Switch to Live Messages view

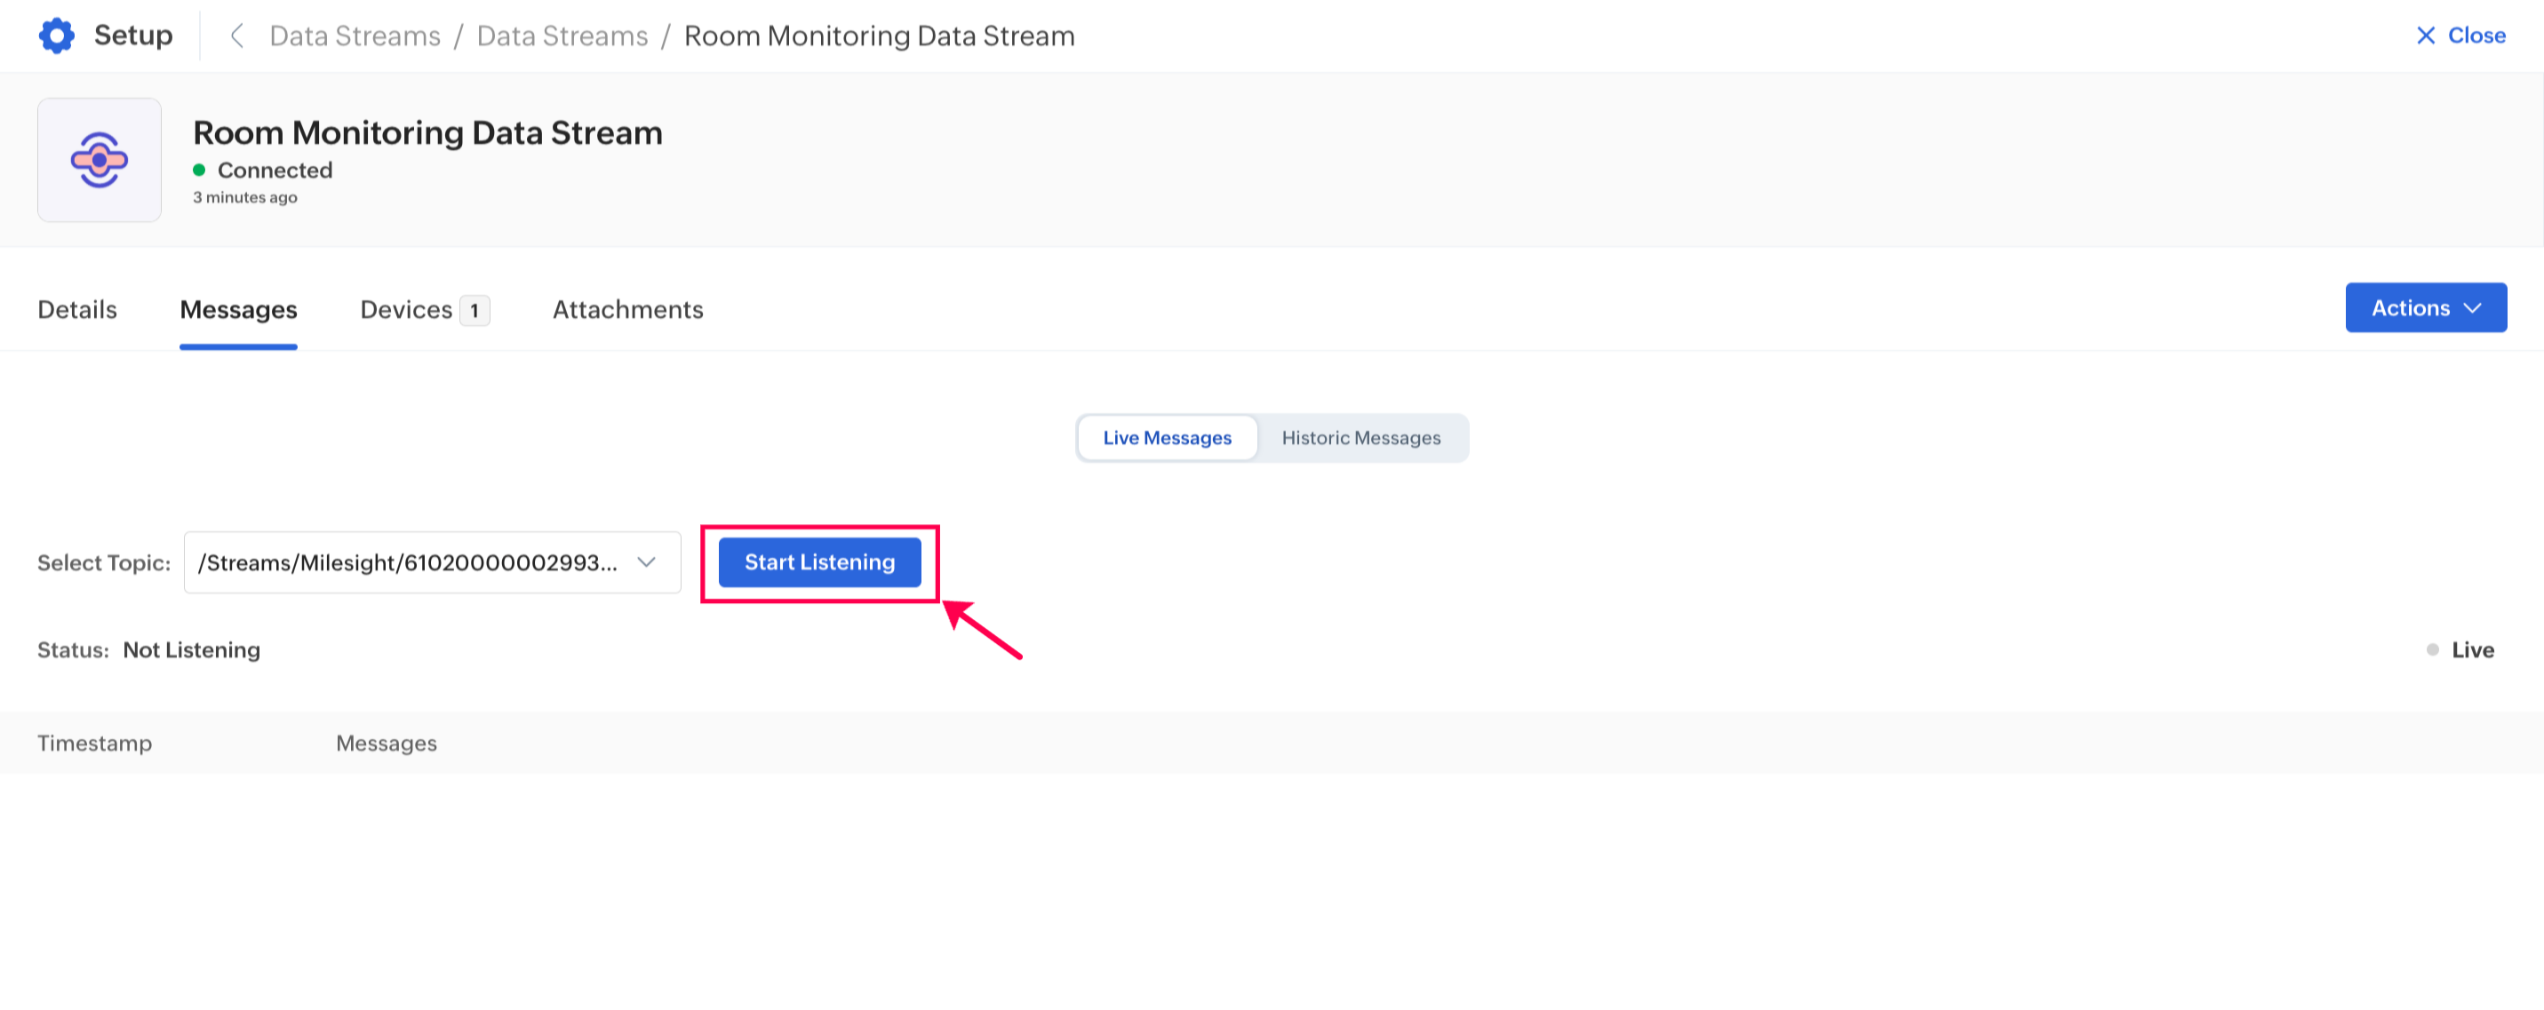tap(1167, 437)
